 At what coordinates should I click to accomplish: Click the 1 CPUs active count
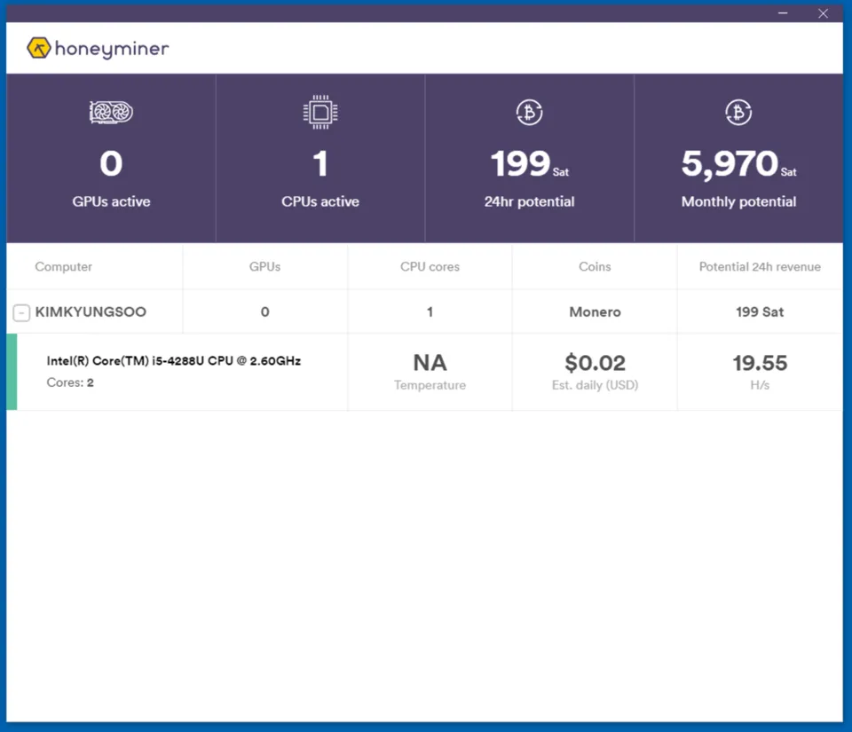[x=320, y=163]
